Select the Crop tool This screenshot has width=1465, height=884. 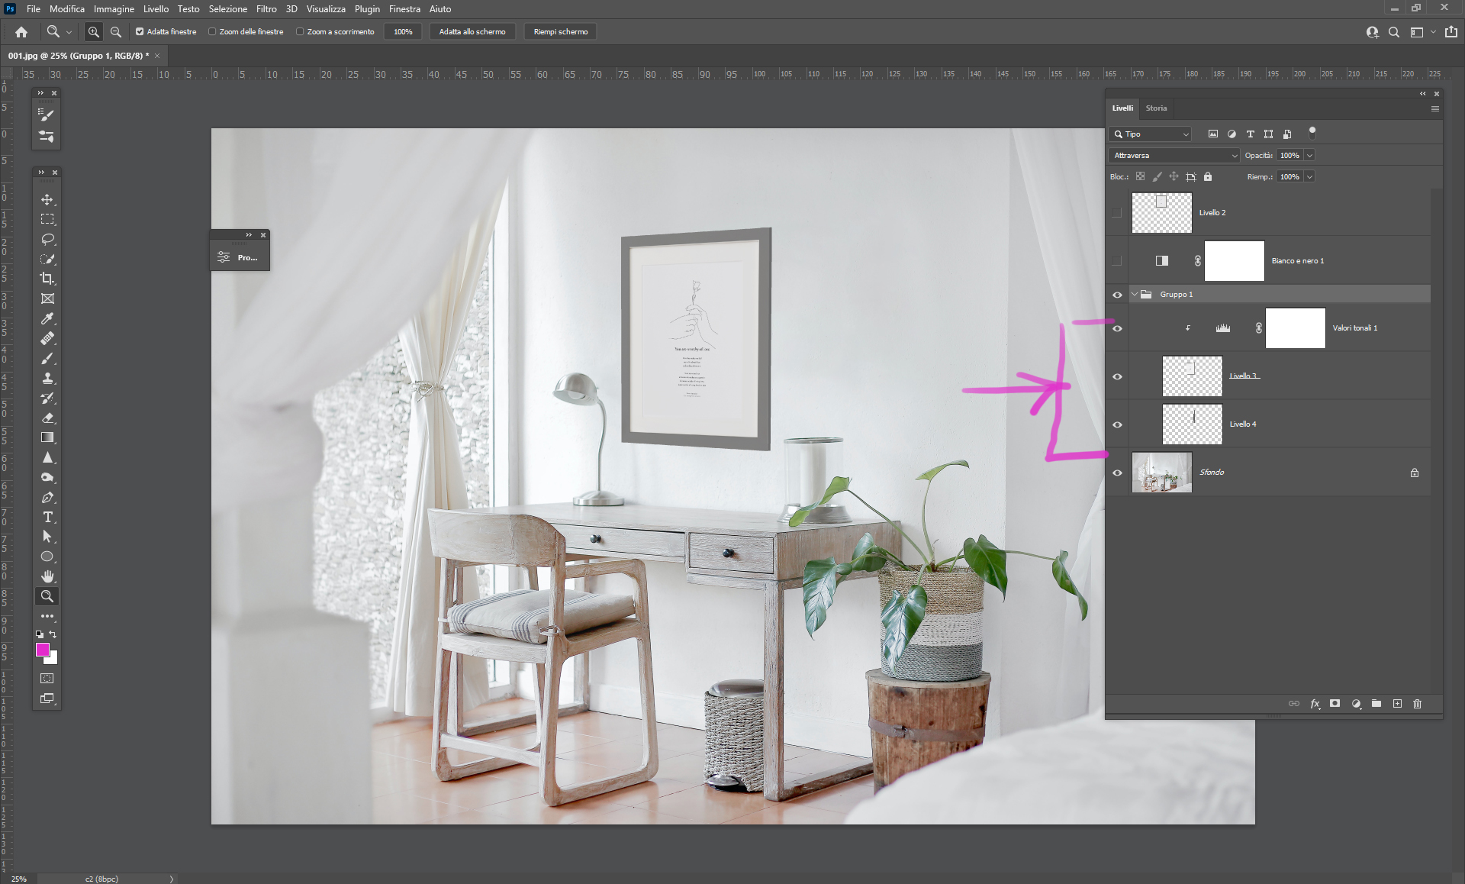point(47,279)
